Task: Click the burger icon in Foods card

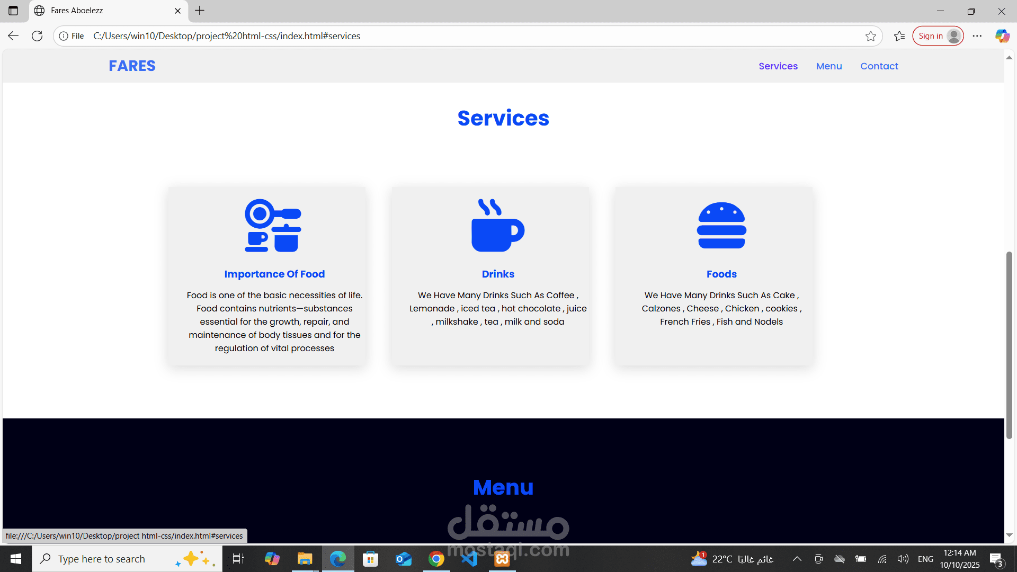Action: (721, 226)
